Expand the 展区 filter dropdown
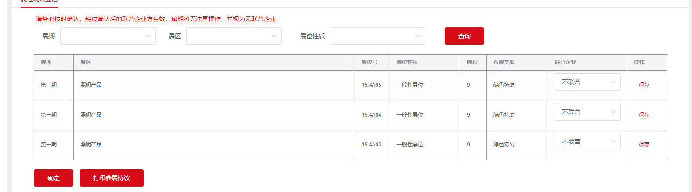 click(x=234, y=36)
